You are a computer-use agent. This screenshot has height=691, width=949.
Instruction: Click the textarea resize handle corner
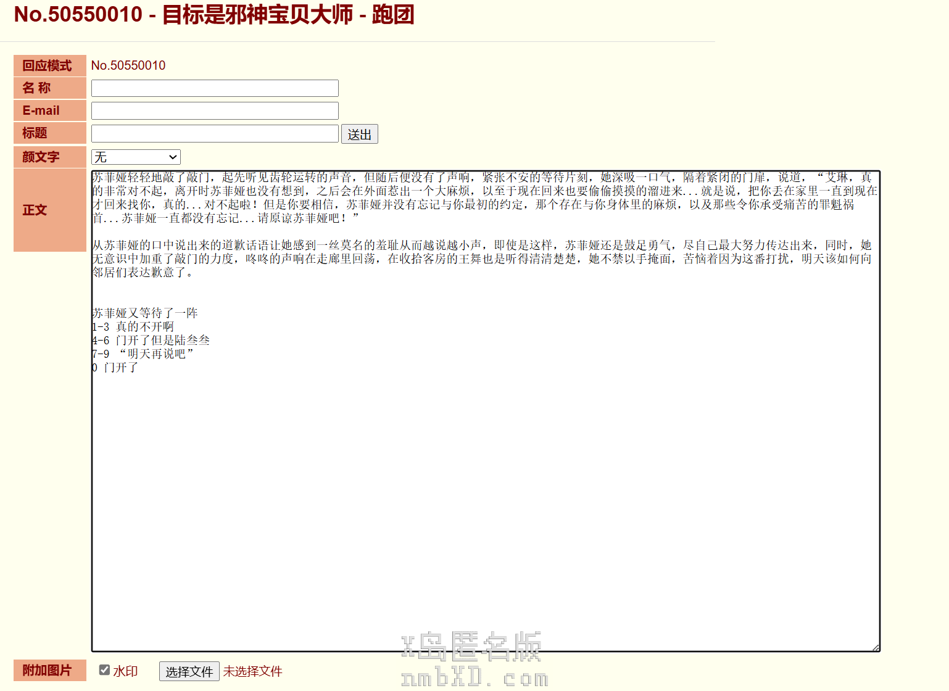coord(876,647)
